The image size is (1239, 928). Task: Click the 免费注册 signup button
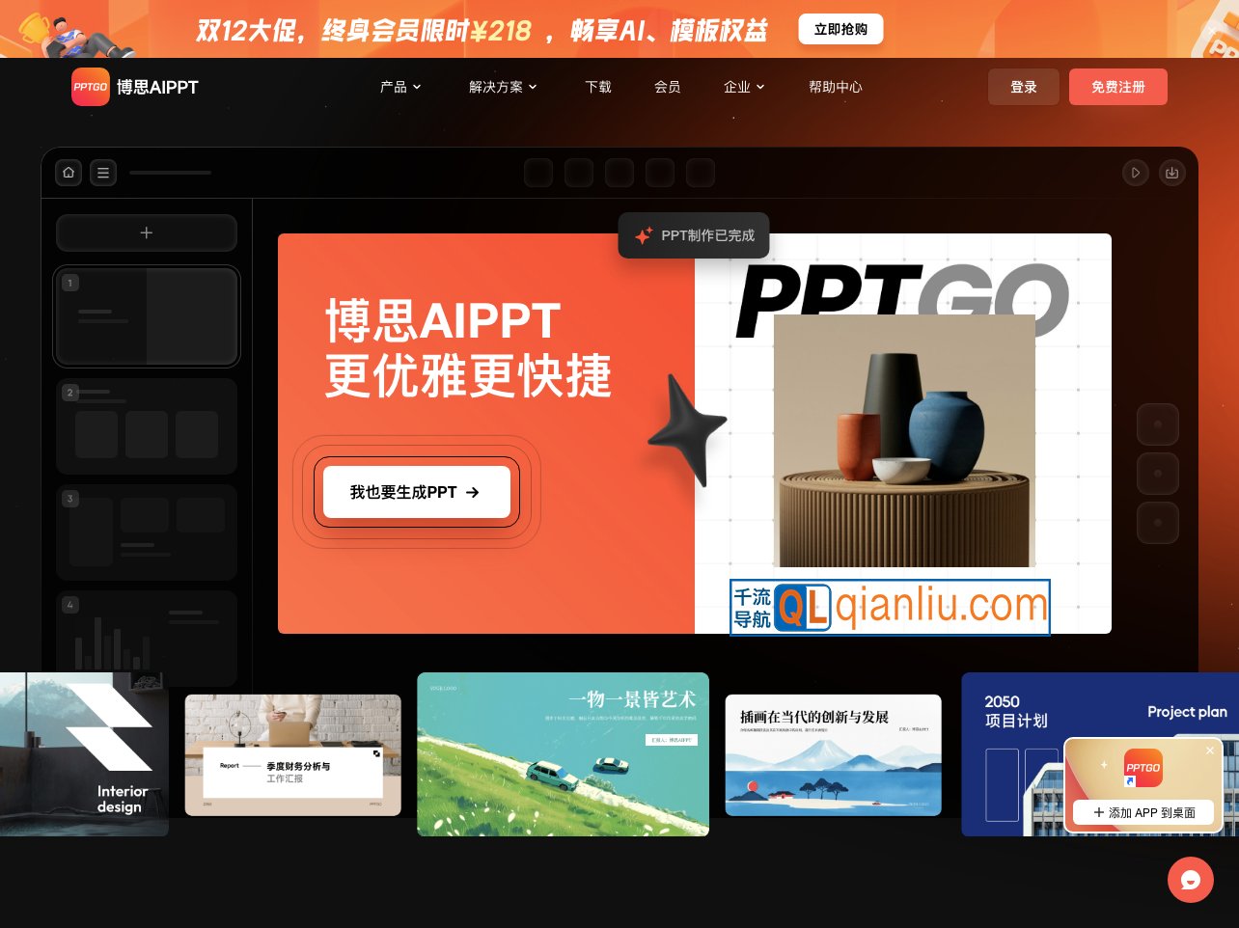click(1118, 87)
